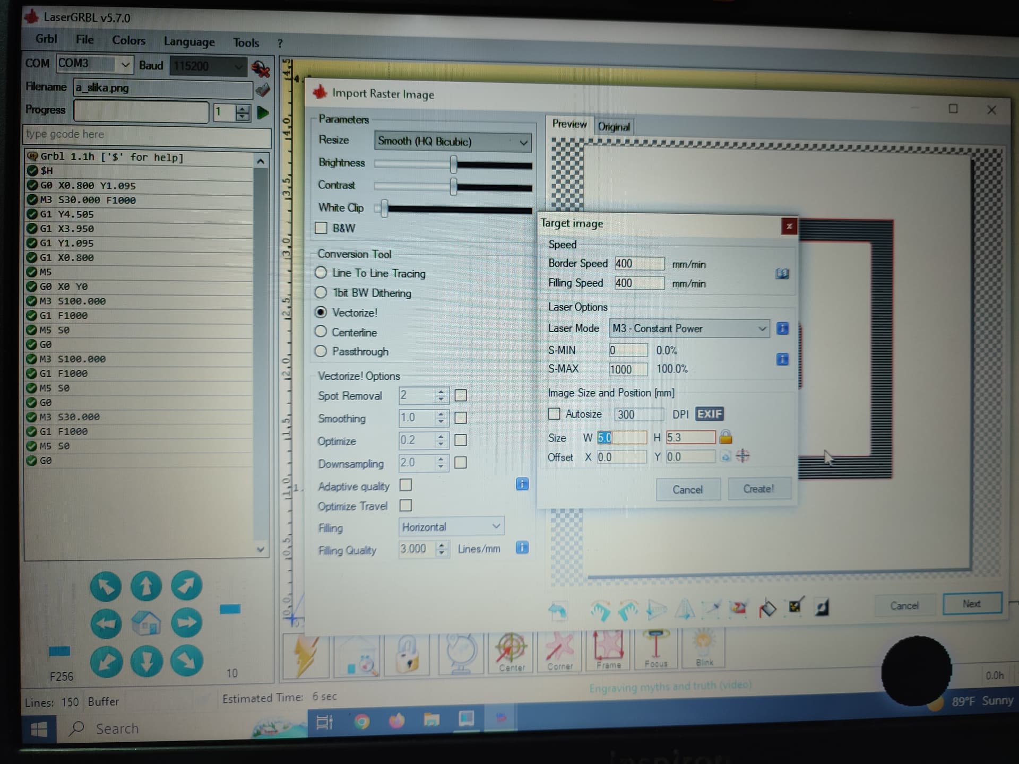1019x764 pixels.
Task: Open the speed materials book icon
Action: tap(782, 274)
